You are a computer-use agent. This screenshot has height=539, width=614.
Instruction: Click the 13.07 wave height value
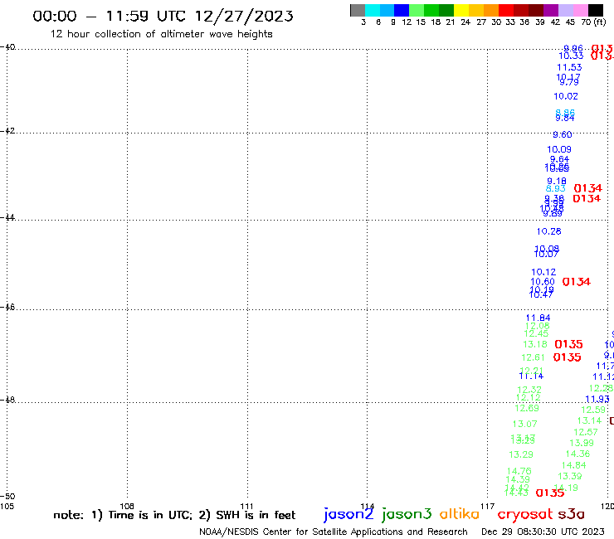[x=524, y=424]
